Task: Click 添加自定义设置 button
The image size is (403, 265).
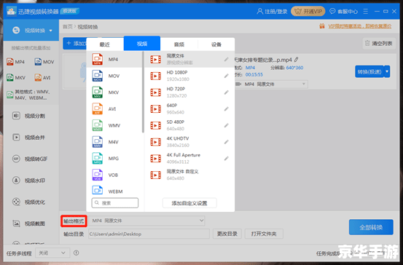Action: point(189,203)
